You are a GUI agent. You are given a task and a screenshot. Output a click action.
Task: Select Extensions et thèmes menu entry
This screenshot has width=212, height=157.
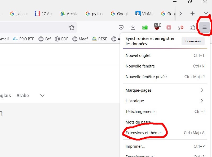tap(144, 133)
